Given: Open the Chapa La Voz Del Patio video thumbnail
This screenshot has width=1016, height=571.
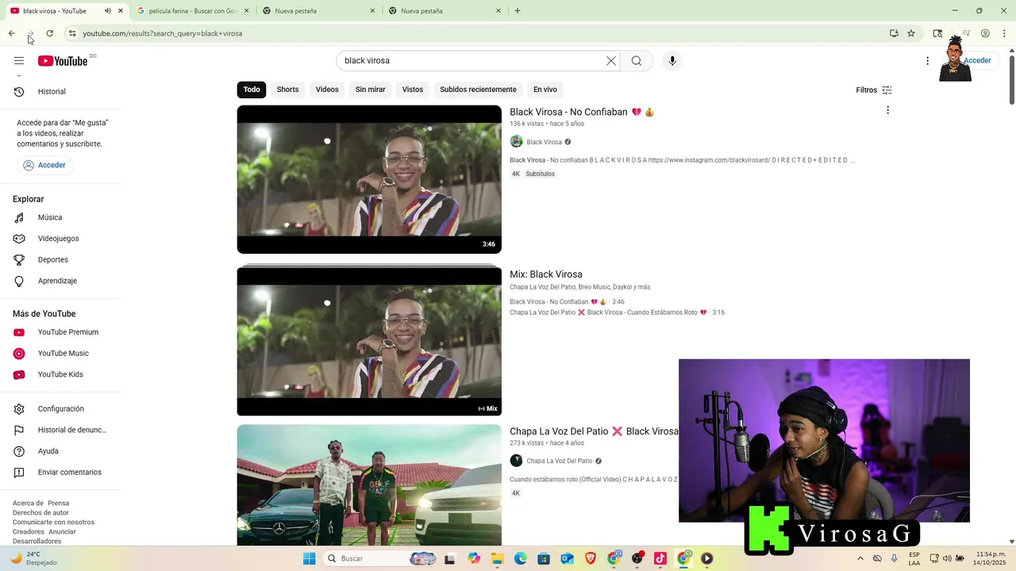Looking at the screenshot, I should [x=369, y=485].
